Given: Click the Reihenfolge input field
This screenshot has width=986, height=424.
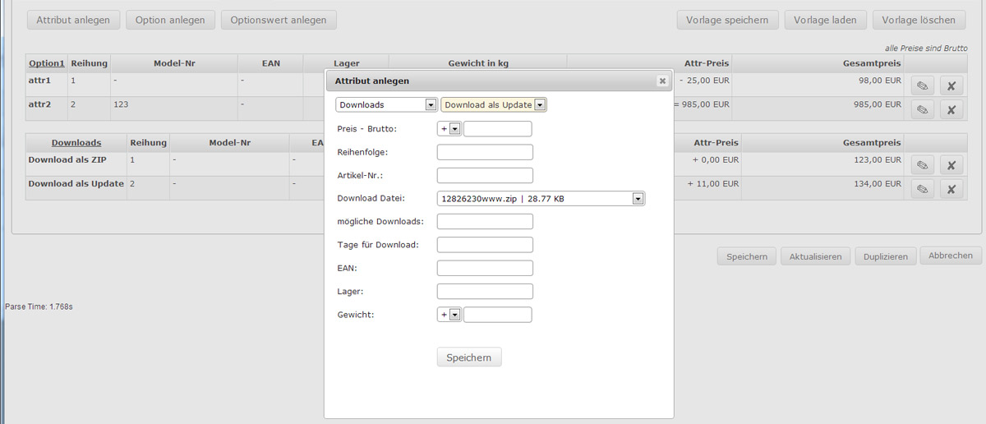Looking at the screenshot, I should tap(485, 152).
